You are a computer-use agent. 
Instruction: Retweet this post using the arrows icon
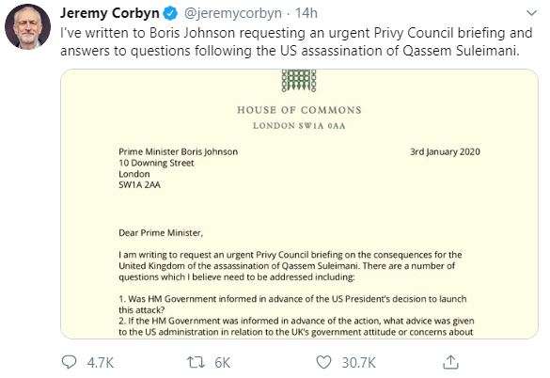point(196,362)
